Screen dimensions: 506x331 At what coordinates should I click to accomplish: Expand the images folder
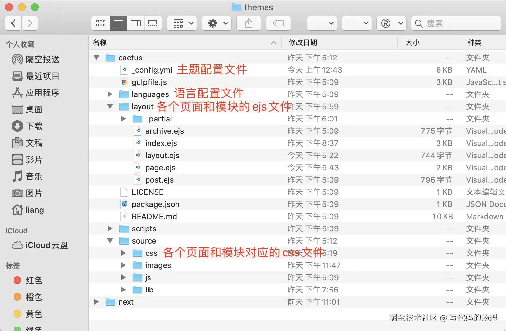point(123,265)
